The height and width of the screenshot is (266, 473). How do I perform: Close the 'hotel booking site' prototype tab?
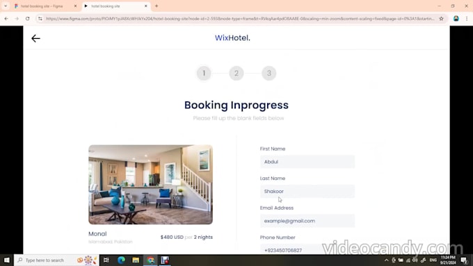pyautogui.click(x=146, y=6)
